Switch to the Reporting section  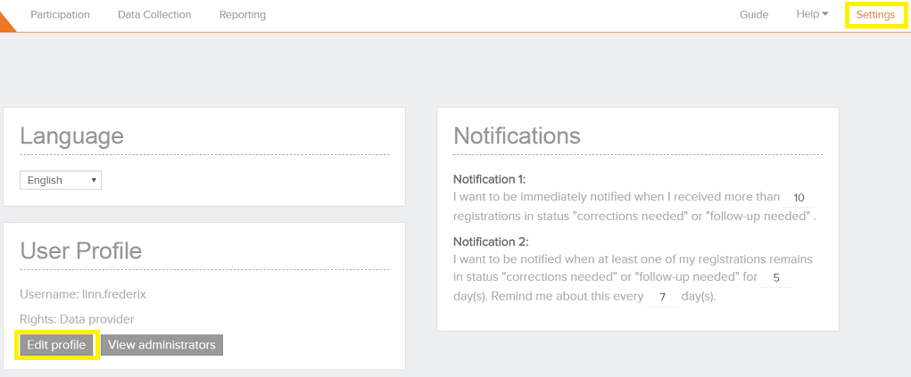(x=242, y=14)
